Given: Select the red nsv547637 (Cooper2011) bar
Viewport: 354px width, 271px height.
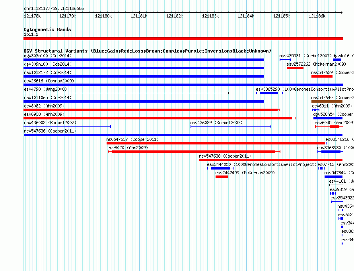Looking at the screenshot, I should click(x=216, y=143).
